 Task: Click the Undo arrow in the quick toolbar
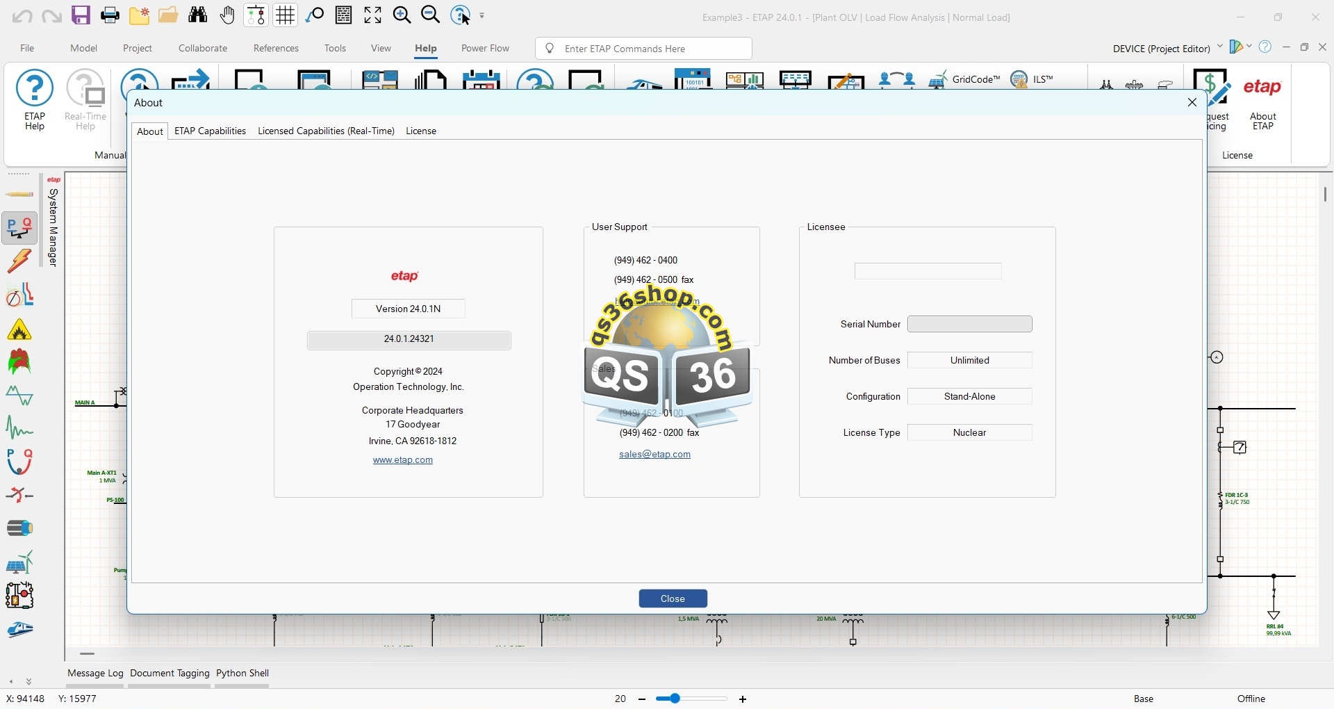22,15
